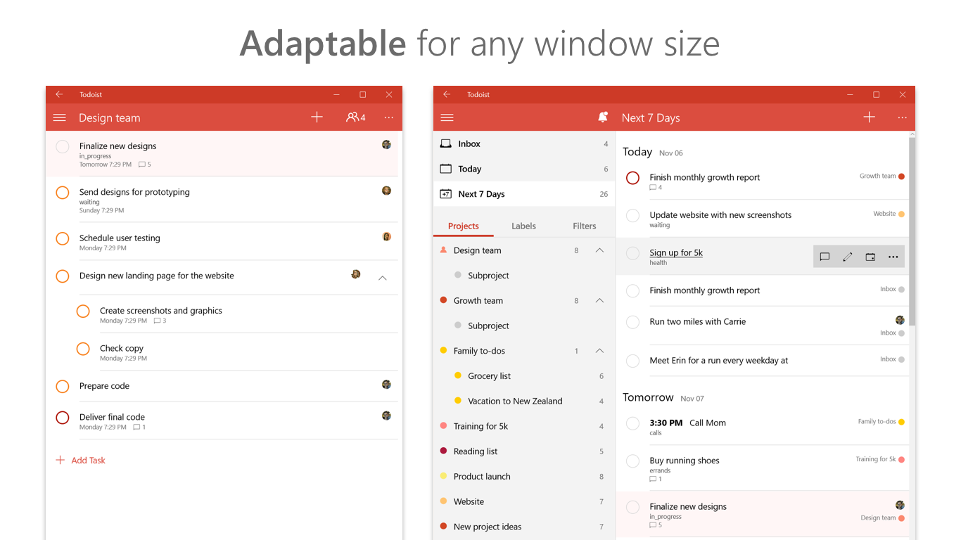961x540 pixels.
Task: Open comments icon on Finalize new designs, left window
Action: pos(142,165)
